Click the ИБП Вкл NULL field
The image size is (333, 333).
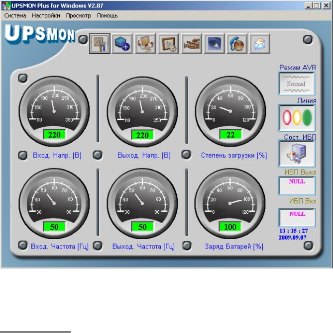point(297,218)
